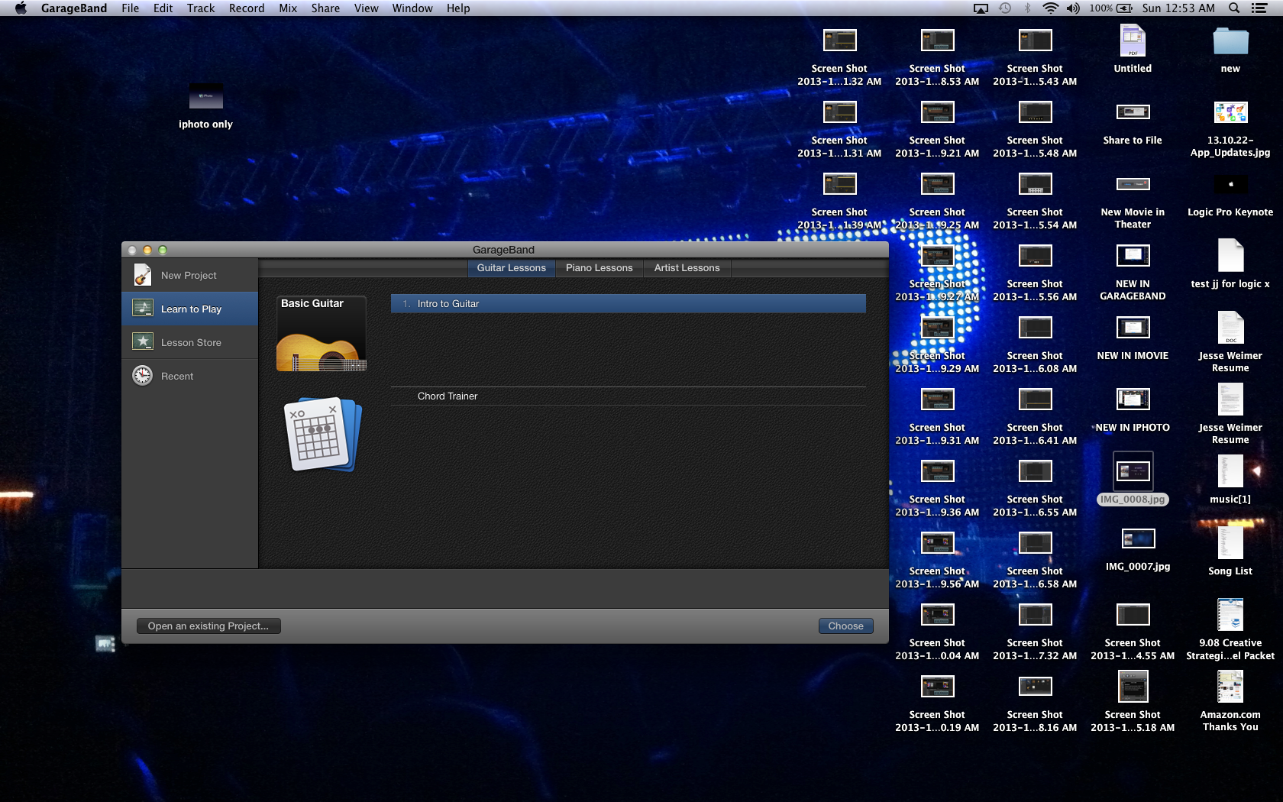Click the Choose button
The width and height of the screenshot is (1283, 802).
(x=846, y=626)
